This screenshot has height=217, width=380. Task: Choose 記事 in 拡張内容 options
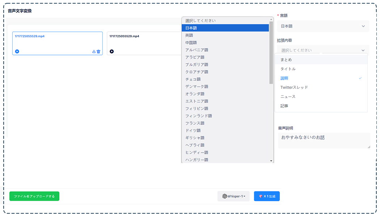point(321,106)
